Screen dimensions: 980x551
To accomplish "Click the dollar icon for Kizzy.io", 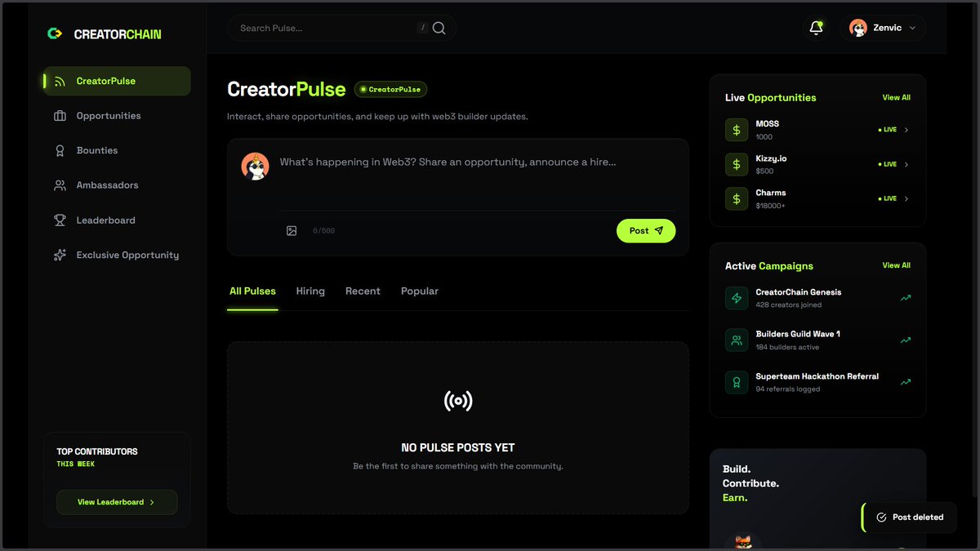I will click(x=737, y=164).
